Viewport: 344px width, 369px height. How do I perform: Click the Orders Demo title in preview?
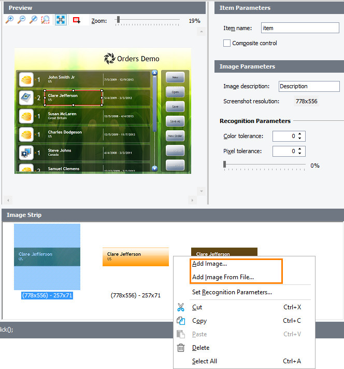138,59
